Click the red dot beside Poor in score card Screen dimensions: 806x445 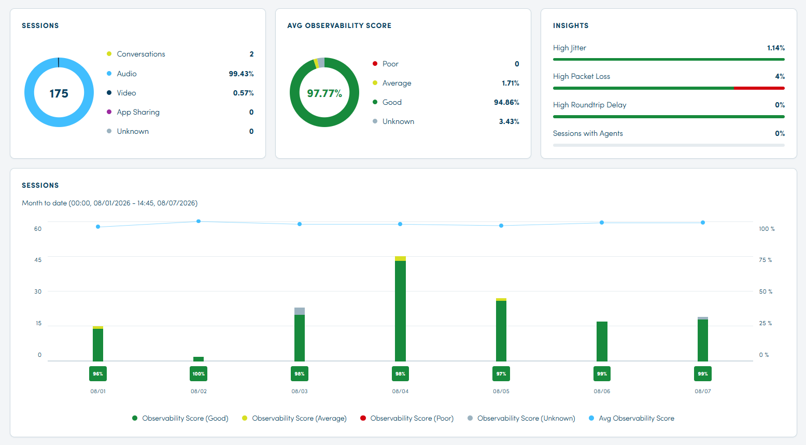click(375, 64)
